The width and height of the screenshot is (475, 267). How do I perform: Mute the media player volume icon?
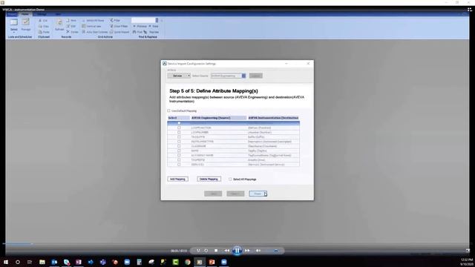pos(258,251)
